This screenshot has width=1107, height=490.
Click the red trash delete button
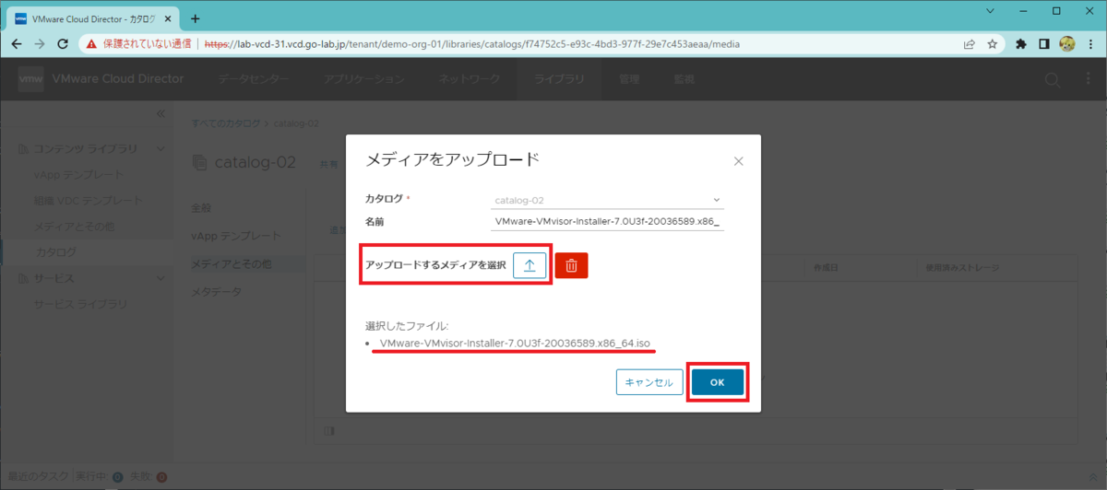571,265
